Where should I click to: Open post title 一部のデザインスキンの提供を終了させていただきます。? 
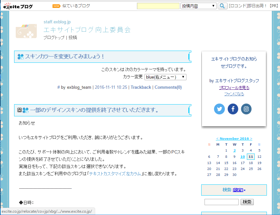click(x=95, y=110)
